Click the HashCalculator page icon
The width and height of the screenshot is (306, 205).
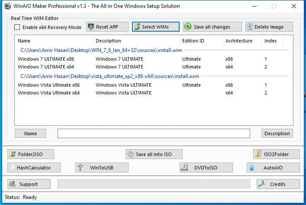click(12, 167)
